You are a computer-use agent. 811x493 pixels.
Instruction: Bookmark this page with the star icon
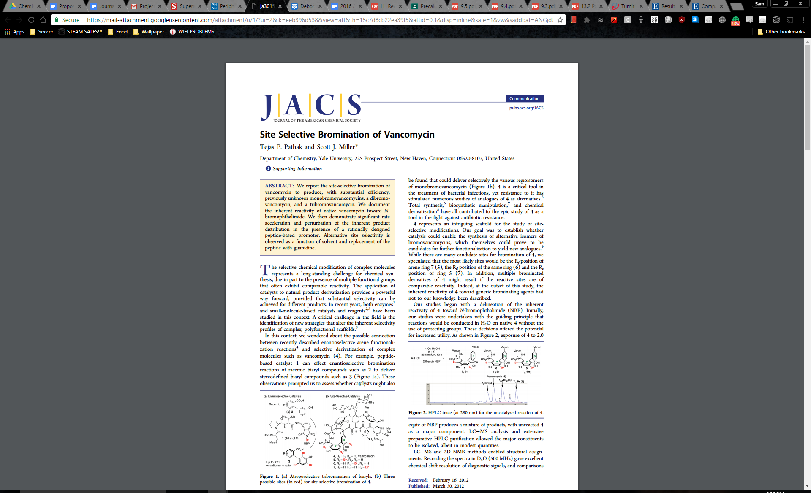point(560,20)
